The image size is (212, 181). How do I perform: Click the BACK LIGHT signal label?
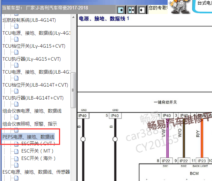[x=200, y=166]
